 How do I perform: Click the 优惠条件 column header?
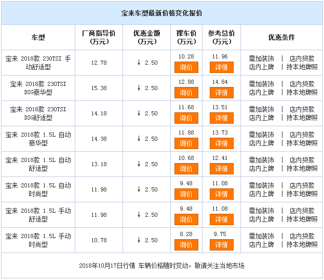tap(281, 37)
